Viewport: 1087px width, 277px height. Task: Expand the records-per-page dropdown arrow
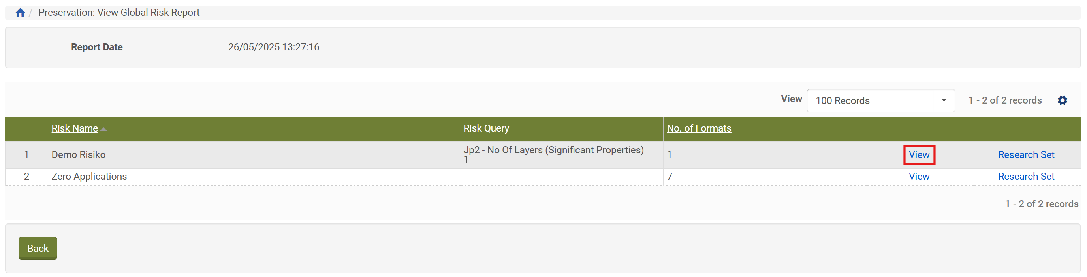[944, 100]
